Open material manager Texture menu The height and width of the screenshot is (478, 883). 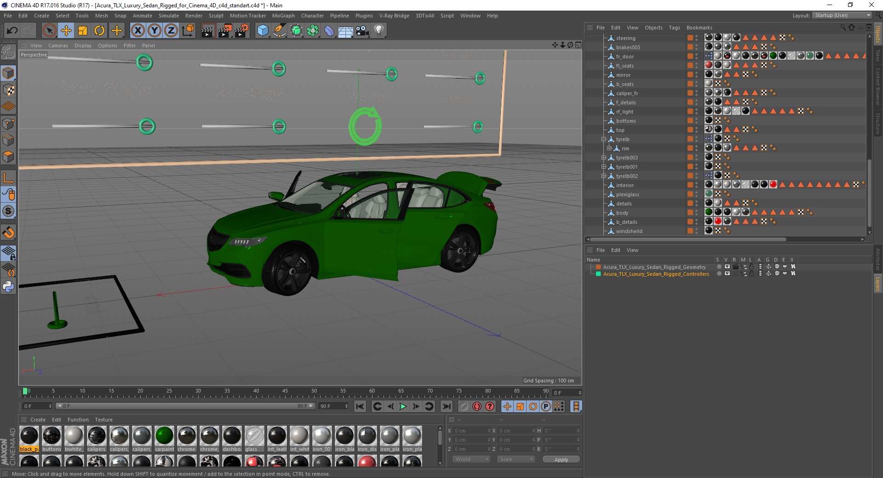click(x=103, y=420)
